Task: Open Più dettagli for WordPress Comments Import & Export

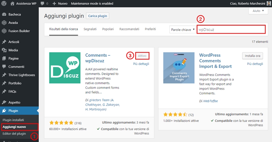Action: point(255,64)
